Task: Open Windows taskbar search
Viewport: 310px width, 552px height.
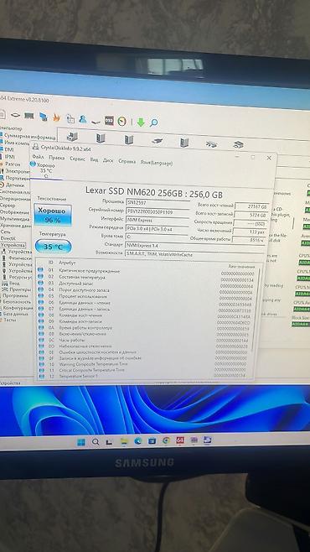Action: (96, 442)
